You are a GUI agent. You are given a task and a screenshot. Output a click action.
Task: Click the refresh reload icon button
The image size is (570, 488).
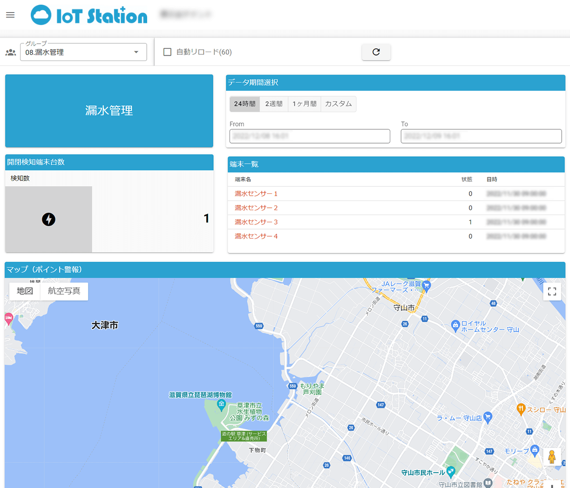point(376,52)
